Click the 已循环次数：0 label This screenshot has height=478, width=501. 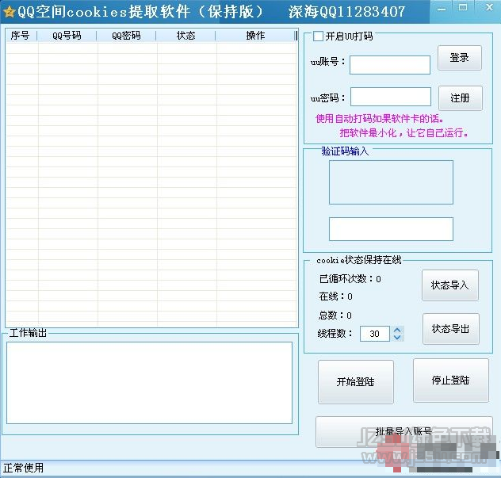point(350,279)
